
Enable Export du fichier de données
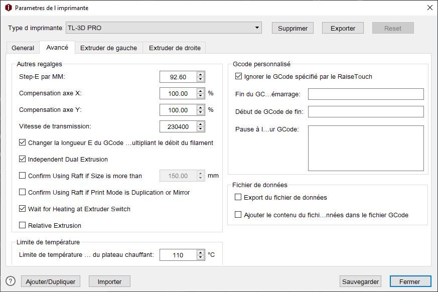point(238,198)
